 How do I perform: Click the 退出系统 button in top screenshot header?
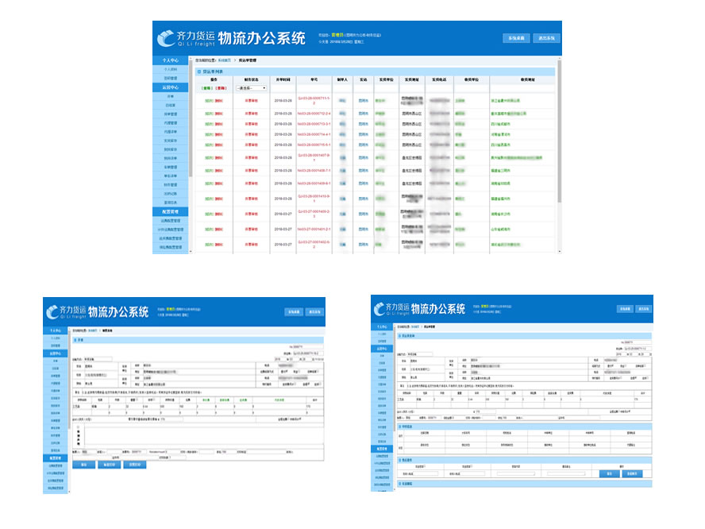coord(547,38)
